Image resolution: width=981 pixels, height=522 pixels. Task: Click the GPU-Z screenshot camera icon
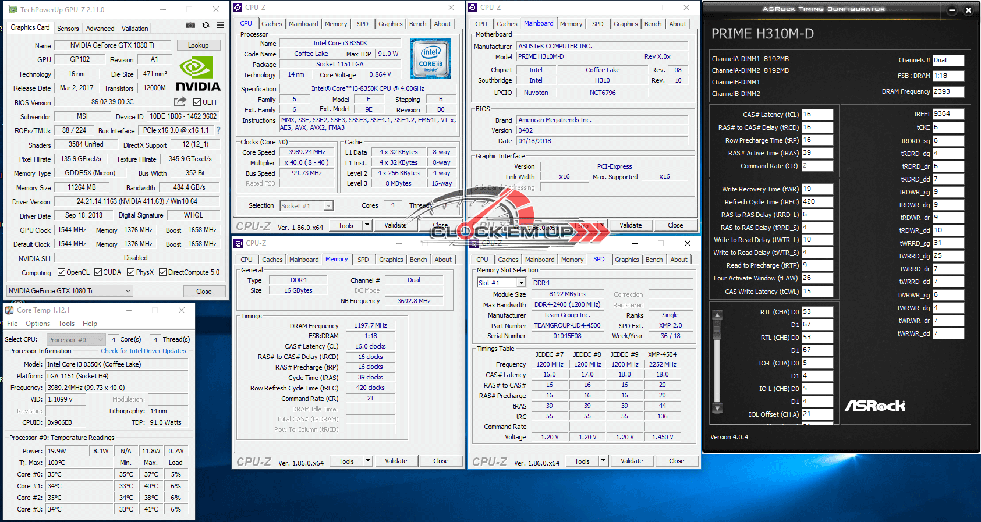(x=190, y=26)
